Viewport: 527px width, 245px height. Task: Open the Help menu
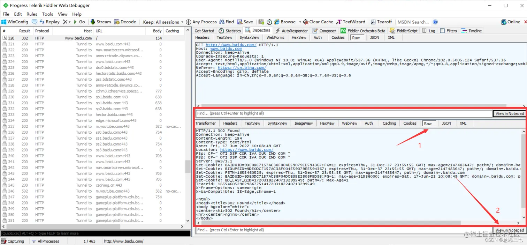[77, 14]
